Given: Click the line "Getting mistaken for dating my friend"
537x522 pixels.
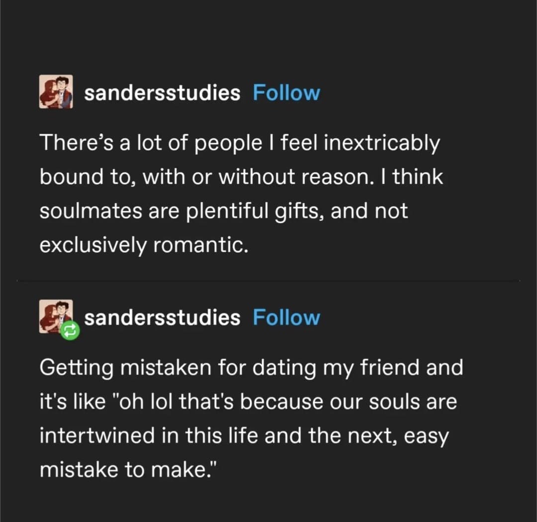Looking at the screenshot, I should click(x=251, y=368).
